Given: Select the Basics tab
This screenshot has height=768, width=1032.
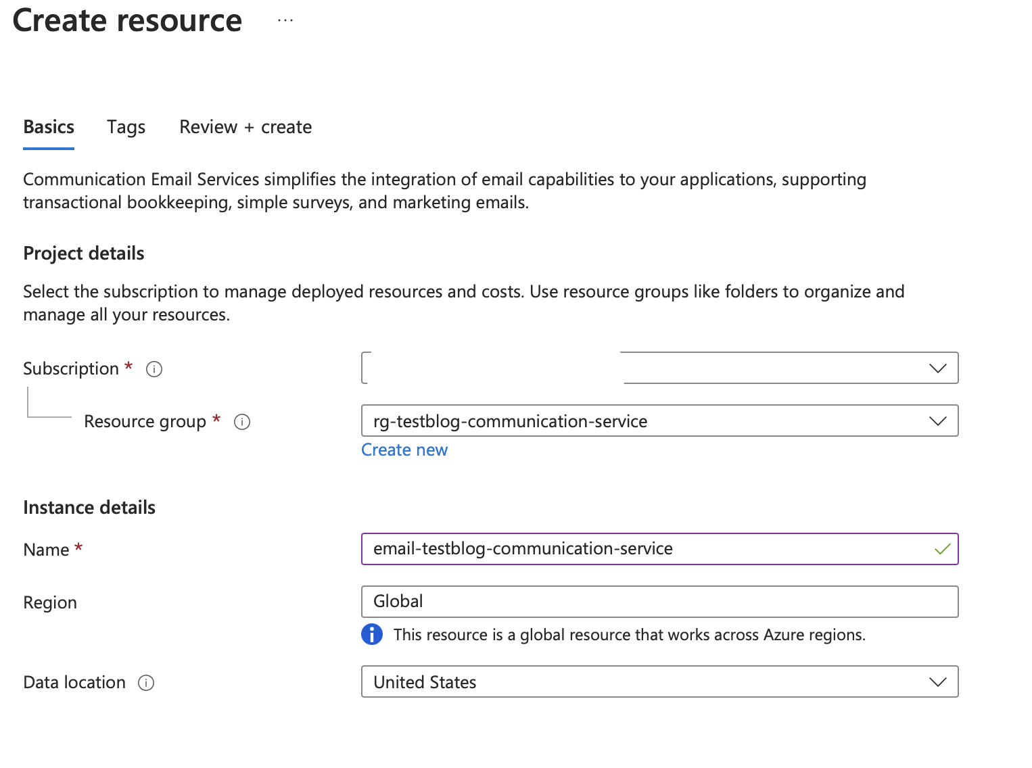Looking at the screenshot, I should (48, 126).
